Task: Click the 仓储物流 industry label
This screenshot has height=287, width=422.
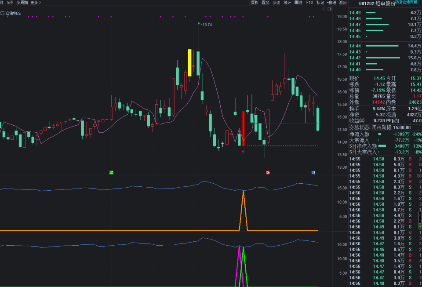Action: click(x=13, y=13)
